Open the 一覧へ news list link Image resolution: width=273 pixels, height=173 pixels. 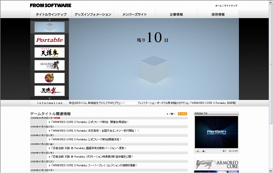coord(171,114)
